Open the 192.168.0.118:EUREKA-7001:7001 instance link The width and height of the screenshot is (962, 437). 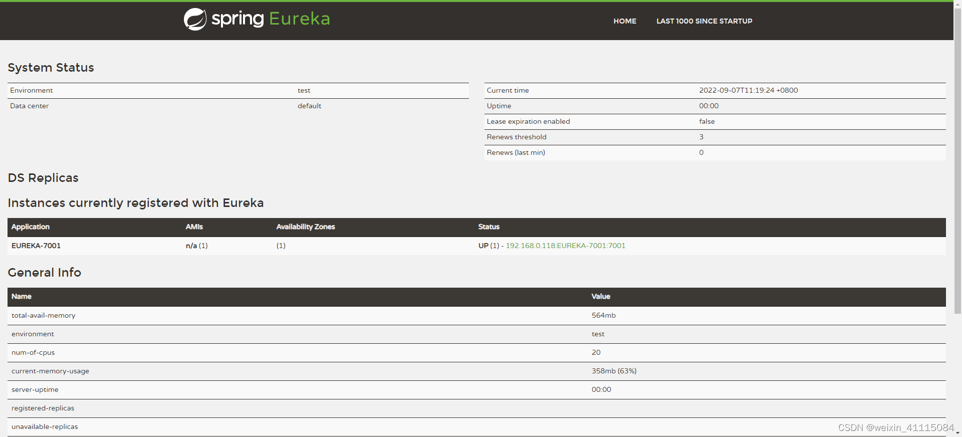click(565, 246)
